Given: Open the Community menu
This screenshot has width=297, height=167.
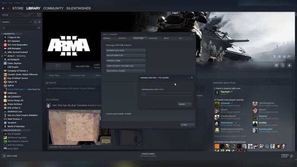Looking at the screenshot, I should point(53,8).
